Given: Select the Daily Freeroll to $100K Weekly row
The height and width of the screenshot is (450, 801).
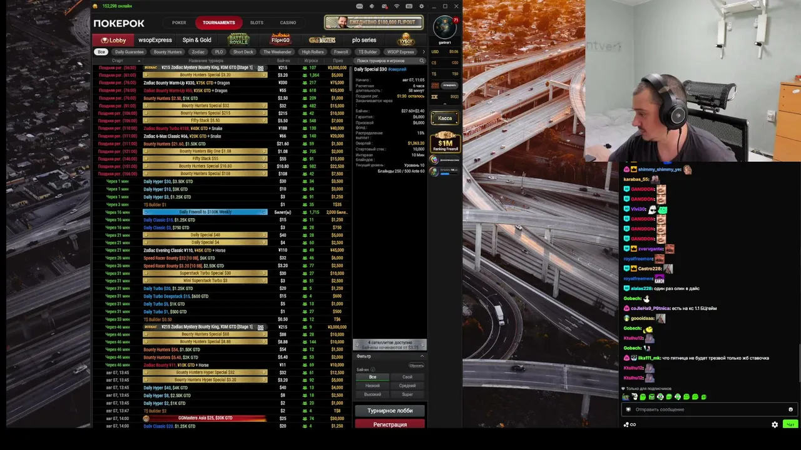Looking at the screenshot, I should pyautogui.click(x=222, y=212).
